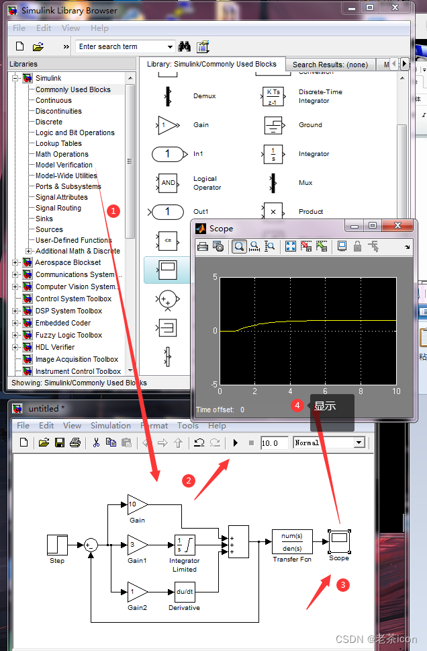Expand Additional Math & Discrete node

point(28,251)
